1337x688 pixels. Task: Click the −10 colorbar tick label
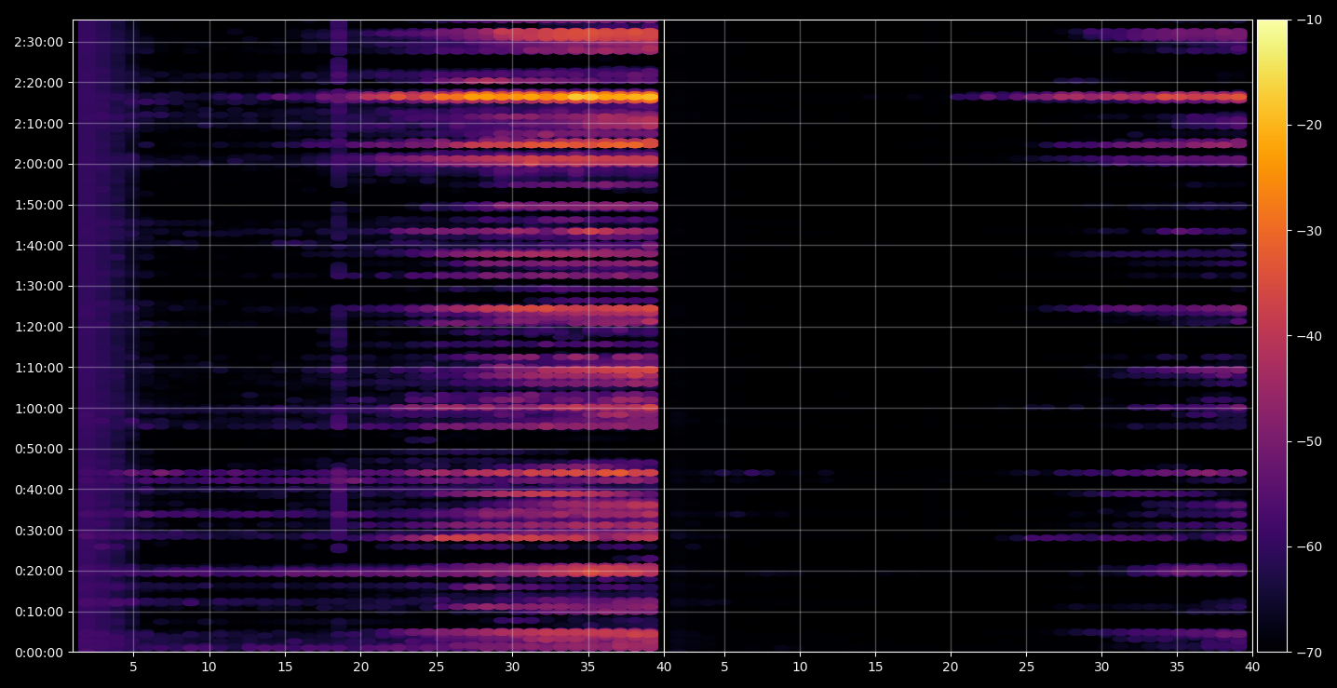coord(1308,20)
